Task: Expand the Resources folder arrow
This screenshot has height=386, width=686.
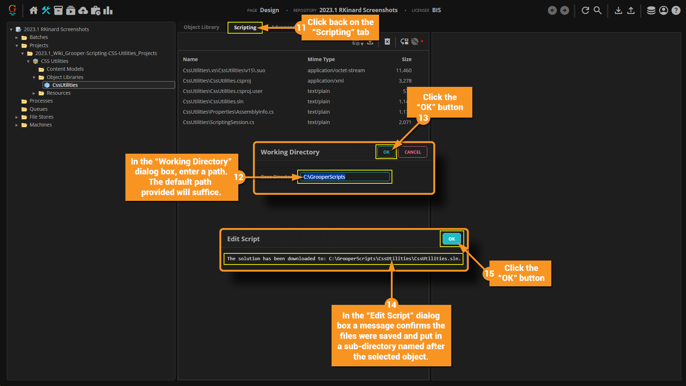Action: tap(34, 93)
